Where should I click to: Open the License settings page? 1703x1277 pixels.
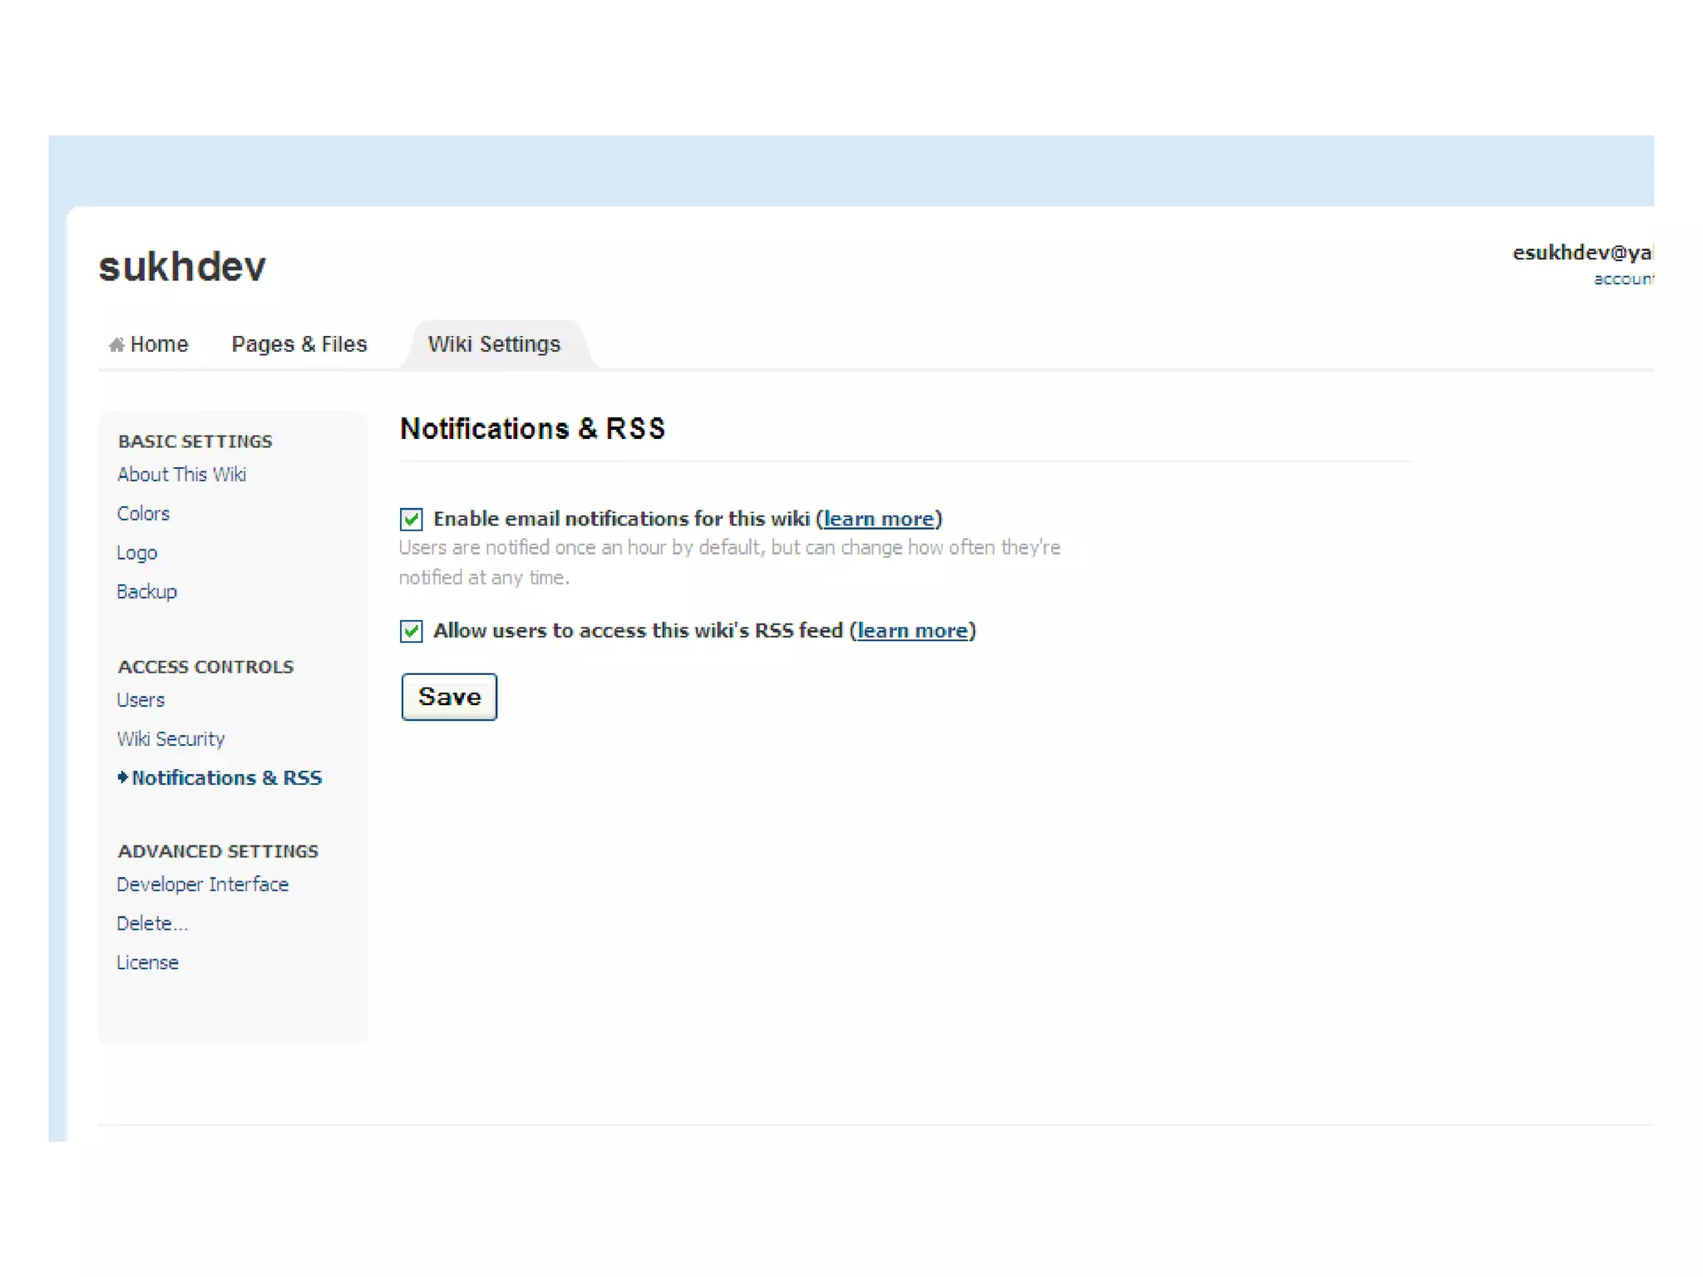(147, 963)
